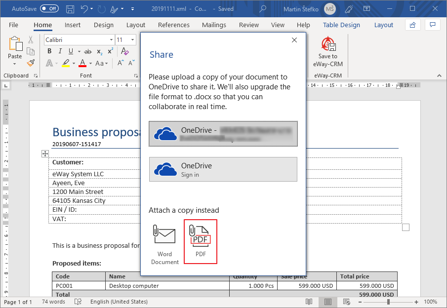Click the Undo arrow icon

(x=84, y=9)
